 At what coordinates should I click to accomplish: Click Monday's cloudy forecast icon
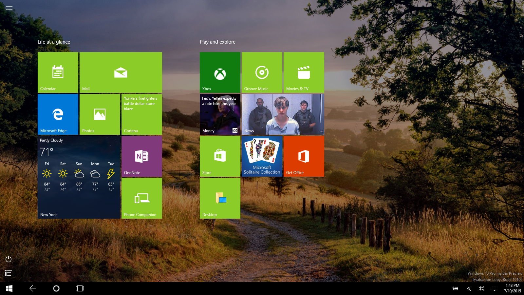(95, 173)
